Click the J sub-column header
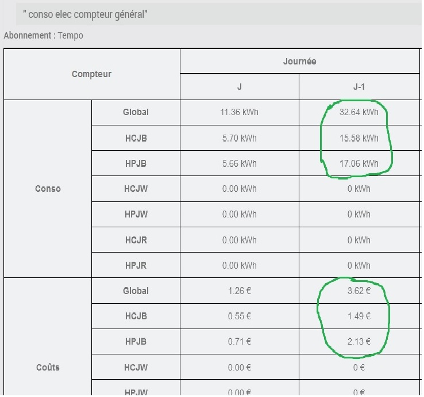 click(x=239, y=87)
